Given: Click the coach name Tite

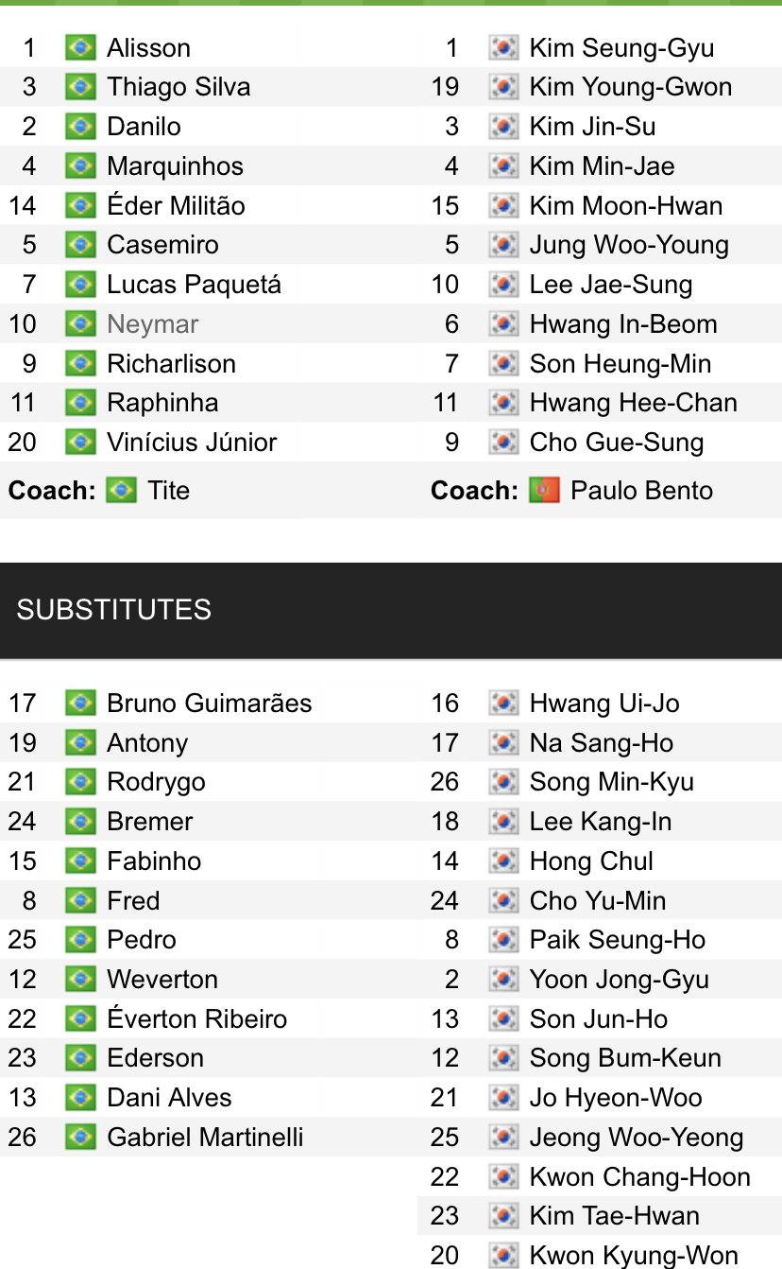Looking at the screenshot, I should (x=168, y=491).
